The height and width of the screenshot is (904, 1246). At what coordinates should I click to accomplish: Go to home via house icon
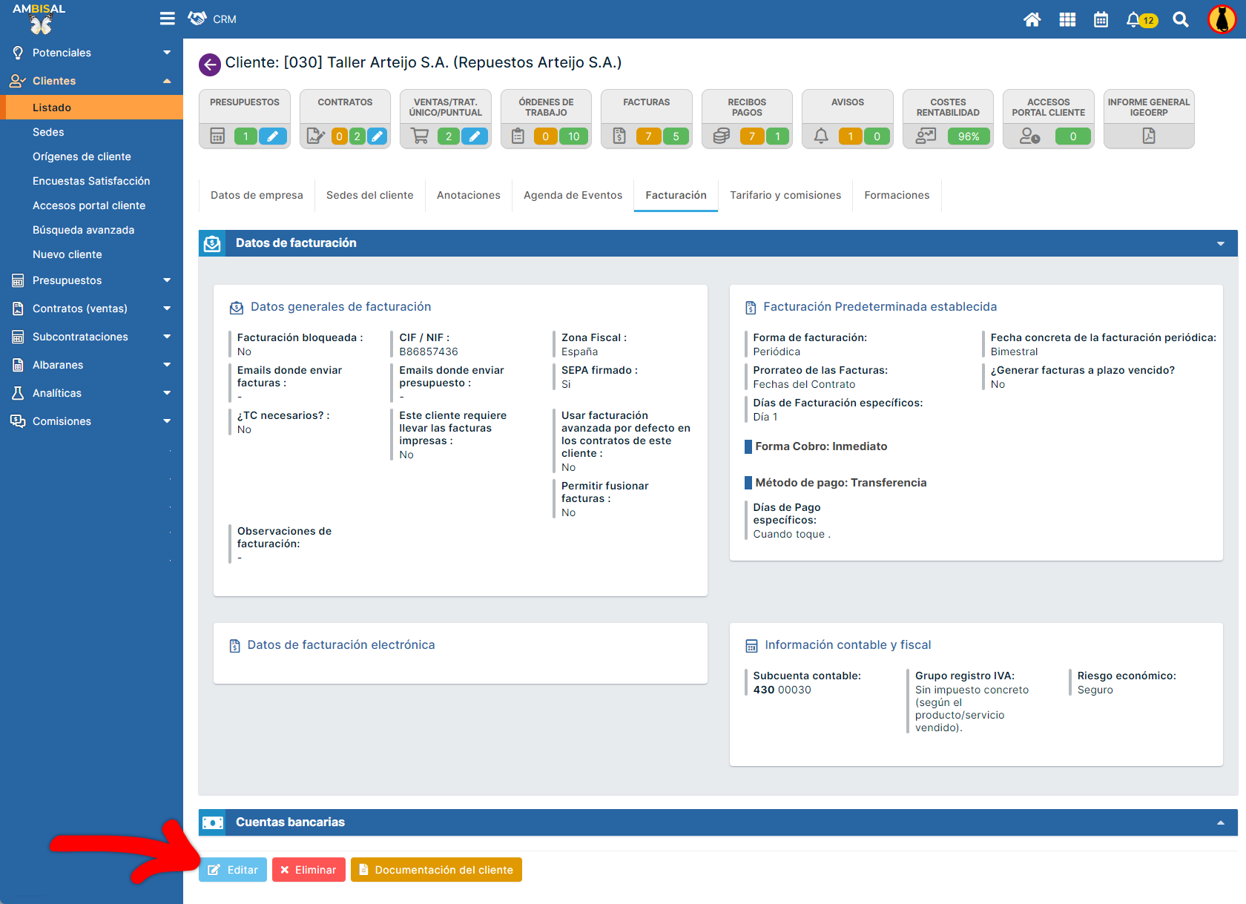1032,20
